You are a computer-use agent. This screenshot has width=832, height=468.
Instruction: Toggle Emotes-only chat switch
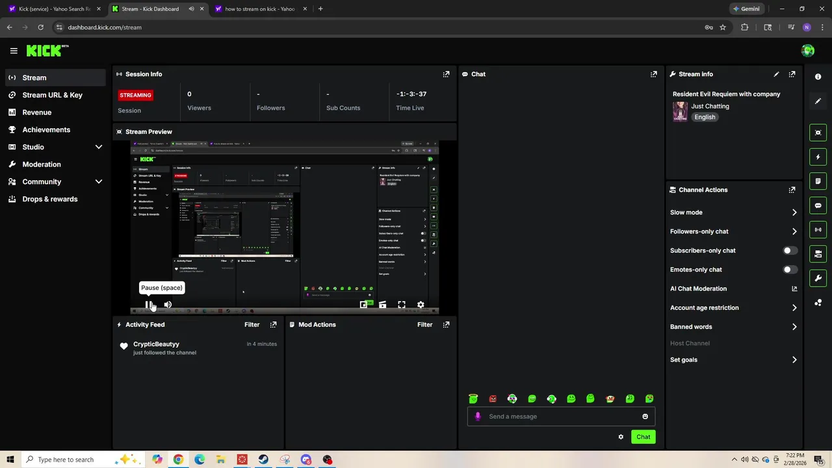(790, 270)
